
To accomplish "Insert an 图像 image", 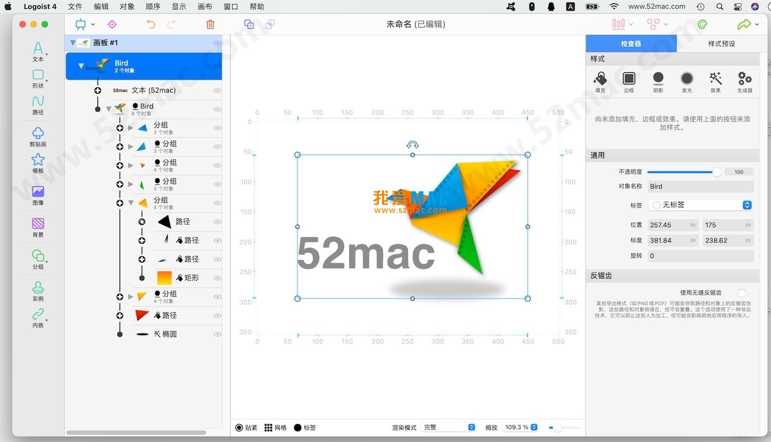I will coord(38,195).
